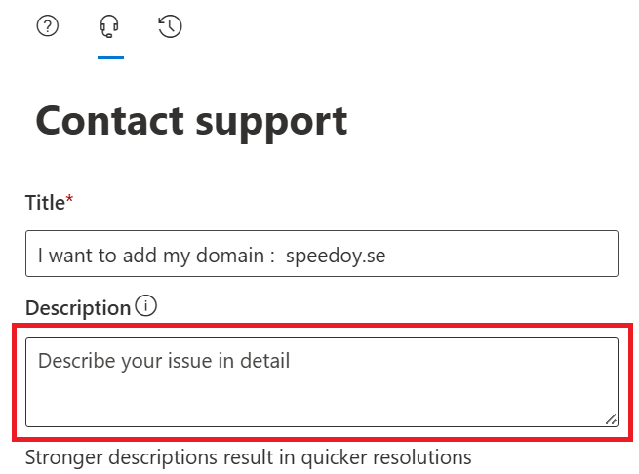Image resolution: width=639 pixels, height=474 pixels.
Task: Click the blue underline of active tab
Action: (110, 57)
